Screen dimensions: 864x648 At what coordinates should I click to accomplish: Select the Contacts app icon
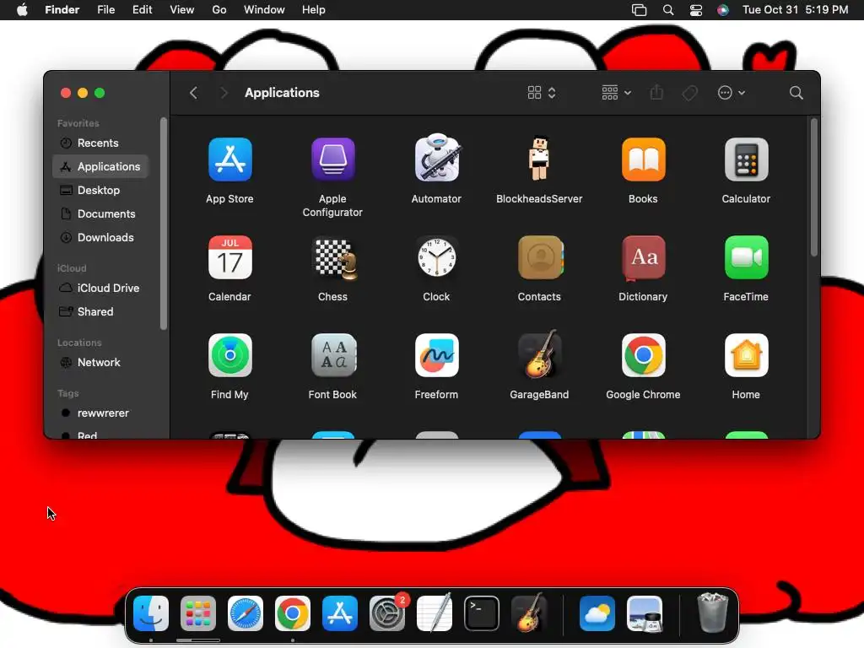540,257
